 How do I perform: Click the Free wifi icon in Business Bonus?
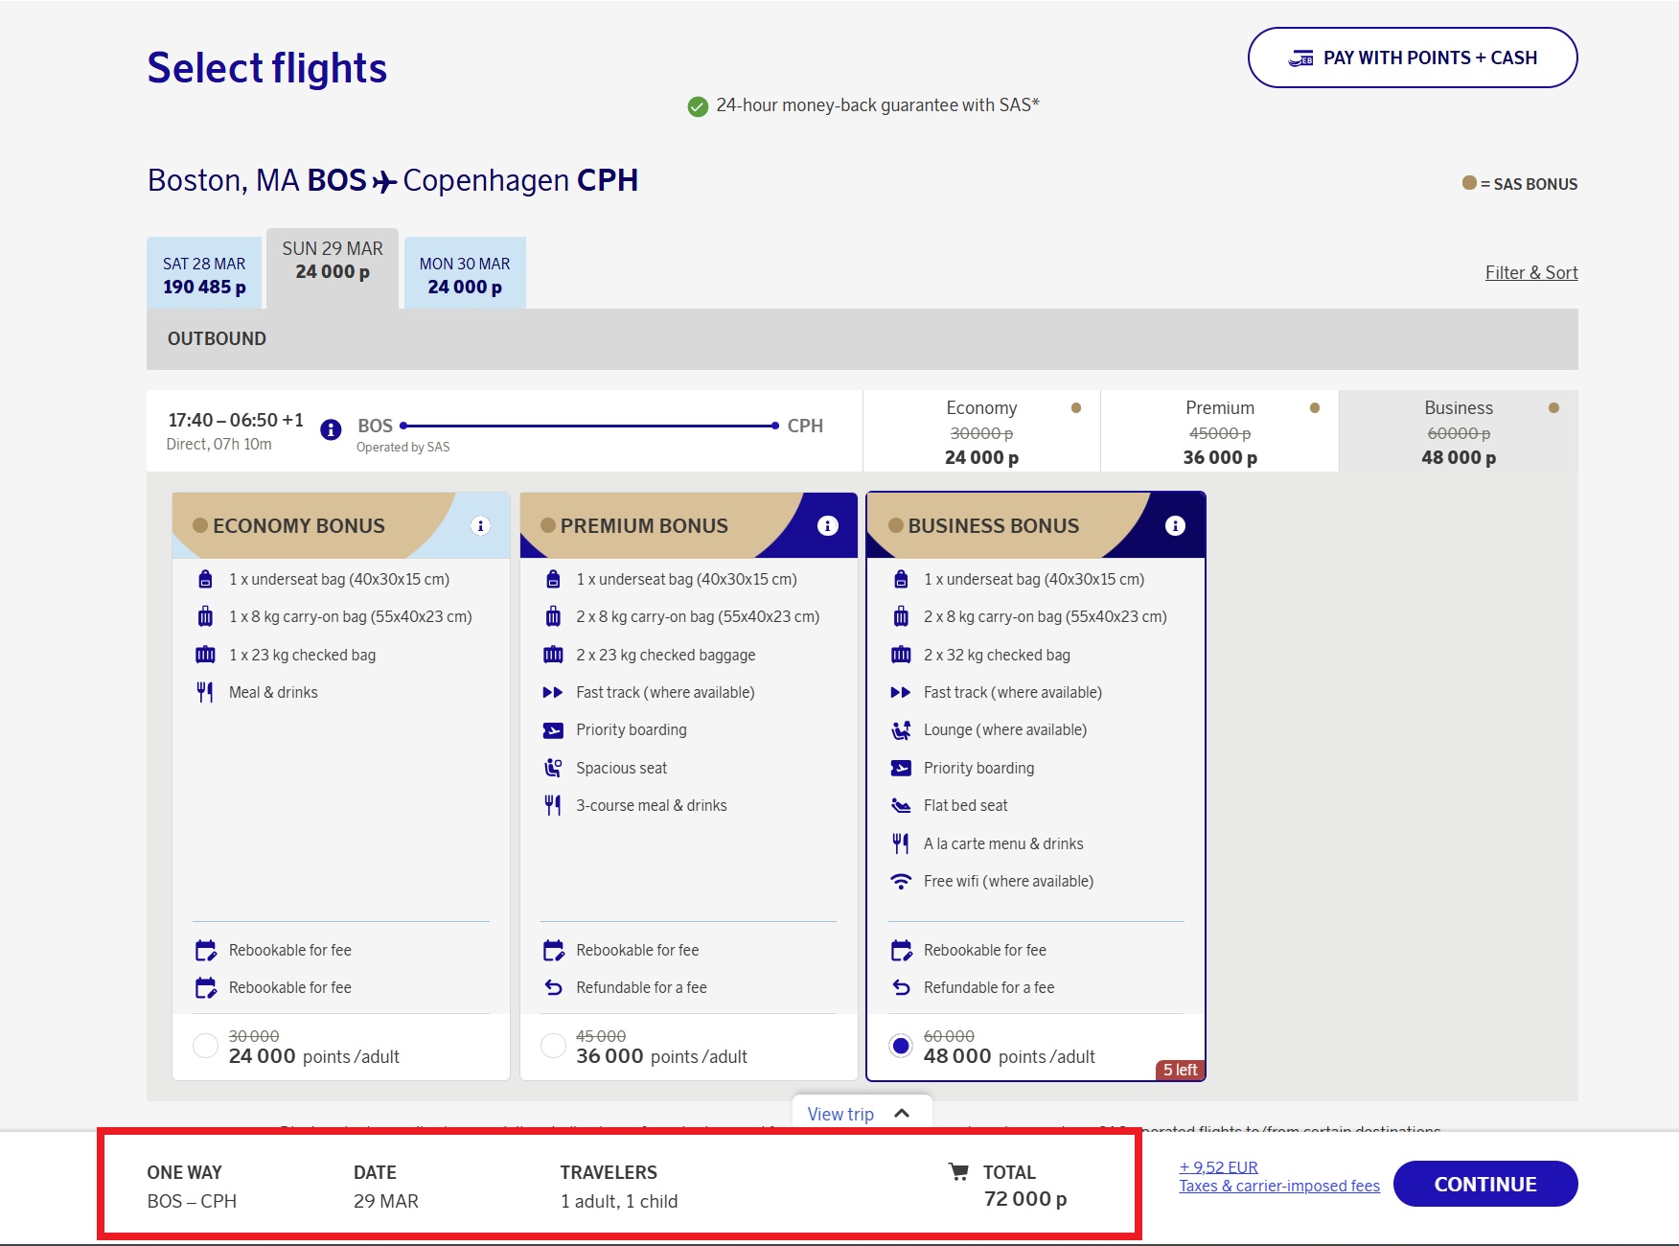click(x=901, y=882)
